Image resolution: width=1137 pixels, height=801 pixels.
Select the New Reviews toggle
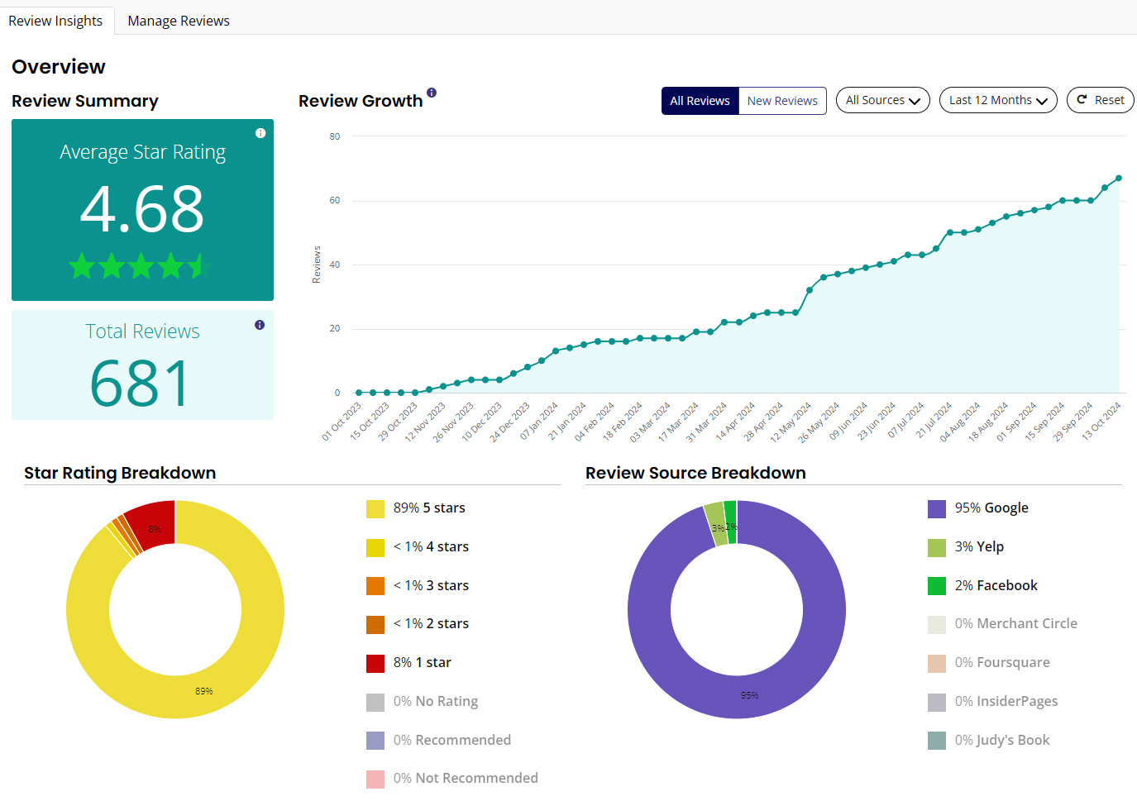(x=782, y=101)
